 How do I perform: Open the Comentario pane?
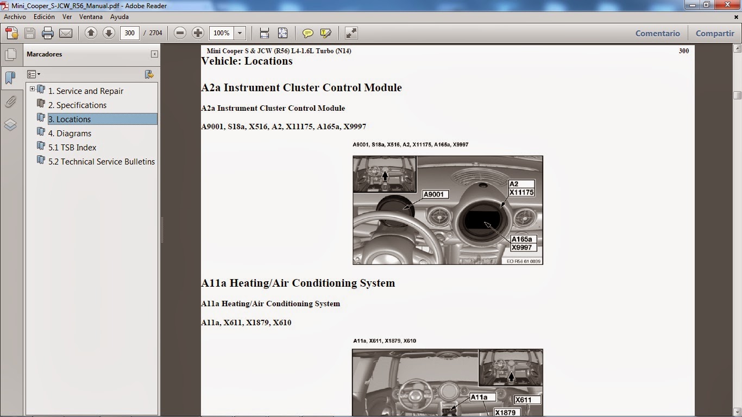[657, 33]
